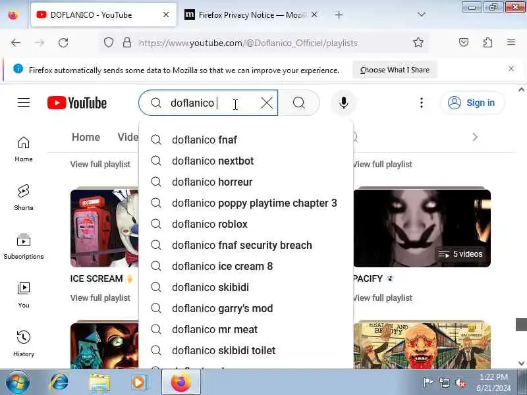This screenshot has width=527, height=395.
Task: Select suggestion doflanico poppy playtime chapter 3
Action: tap(246, 203)
